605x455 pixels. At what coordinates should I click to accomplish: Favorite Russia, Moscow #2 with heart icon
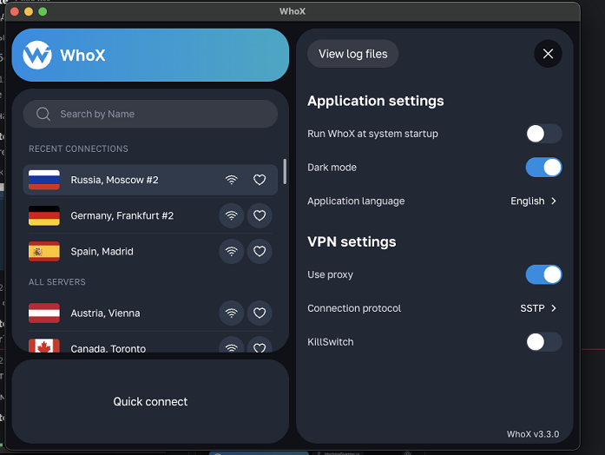click(x=260, y=180)
